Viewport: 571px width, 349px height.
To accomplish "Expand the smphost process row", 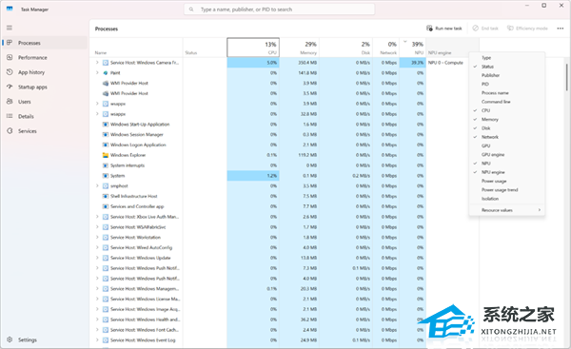I will coord(97,185).
